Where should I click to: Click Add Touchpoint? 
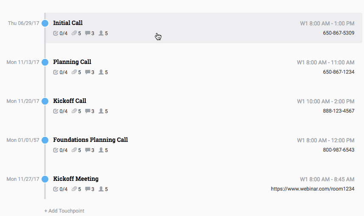64,210
